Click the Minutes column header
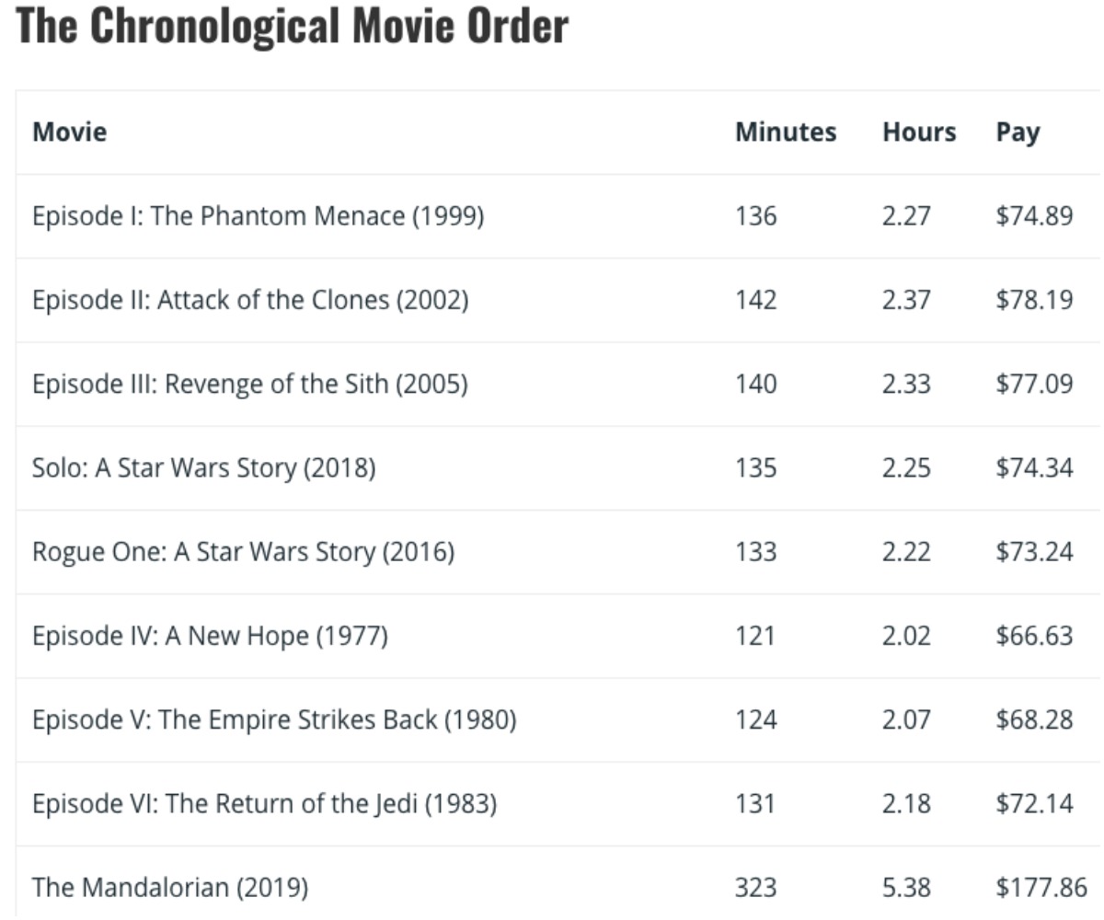Screen dimensions: 1104x920 click(785, 132)
